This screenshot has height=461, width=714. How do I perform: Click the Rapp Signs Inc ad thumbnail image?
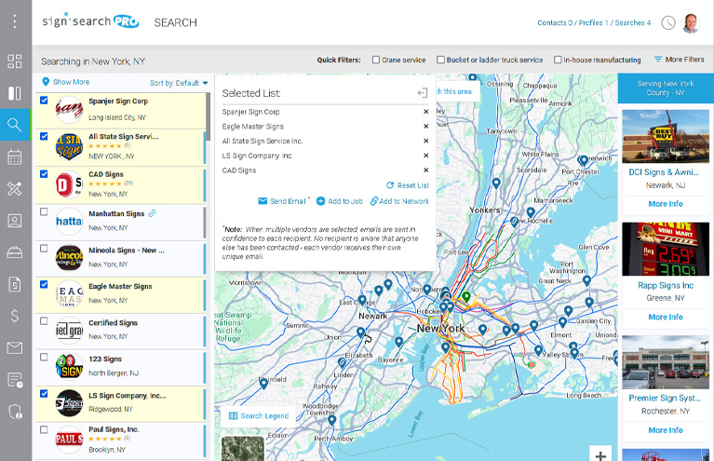pos(666,250)
